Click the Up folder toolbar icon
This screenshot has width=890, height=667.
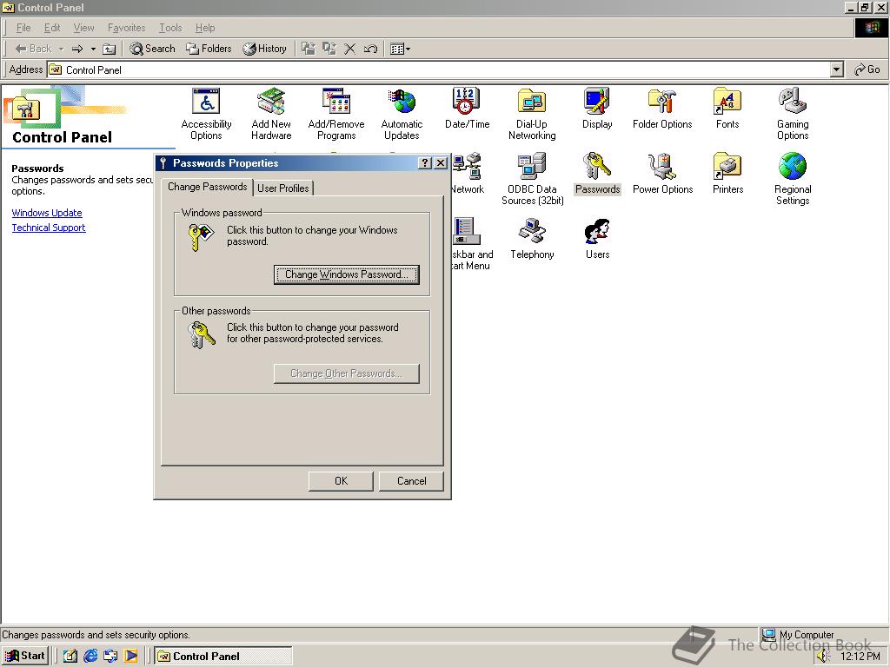[x=109, y=49]
